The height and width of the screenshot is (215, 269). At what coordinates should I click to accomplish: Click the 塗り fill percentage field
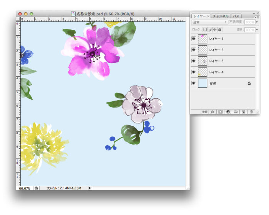click(x=249, y=30)
